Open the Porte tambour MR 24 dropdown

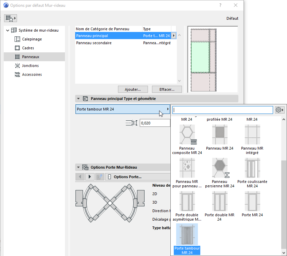[123, 109]
